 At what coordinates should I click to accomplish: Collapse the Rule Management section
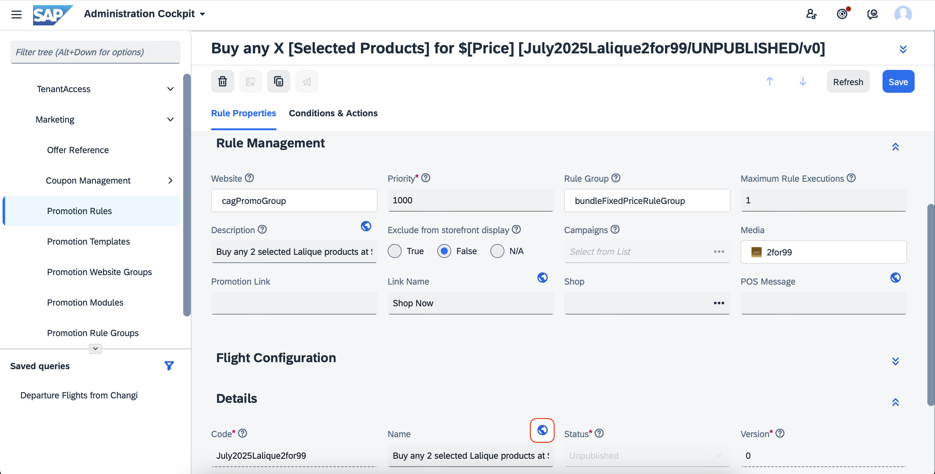pyautogui.click(x=896, y=146)
